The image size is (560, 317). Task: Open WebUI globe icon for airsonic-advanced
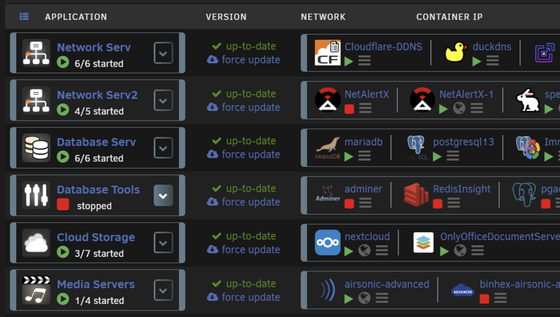pos(365,298)
